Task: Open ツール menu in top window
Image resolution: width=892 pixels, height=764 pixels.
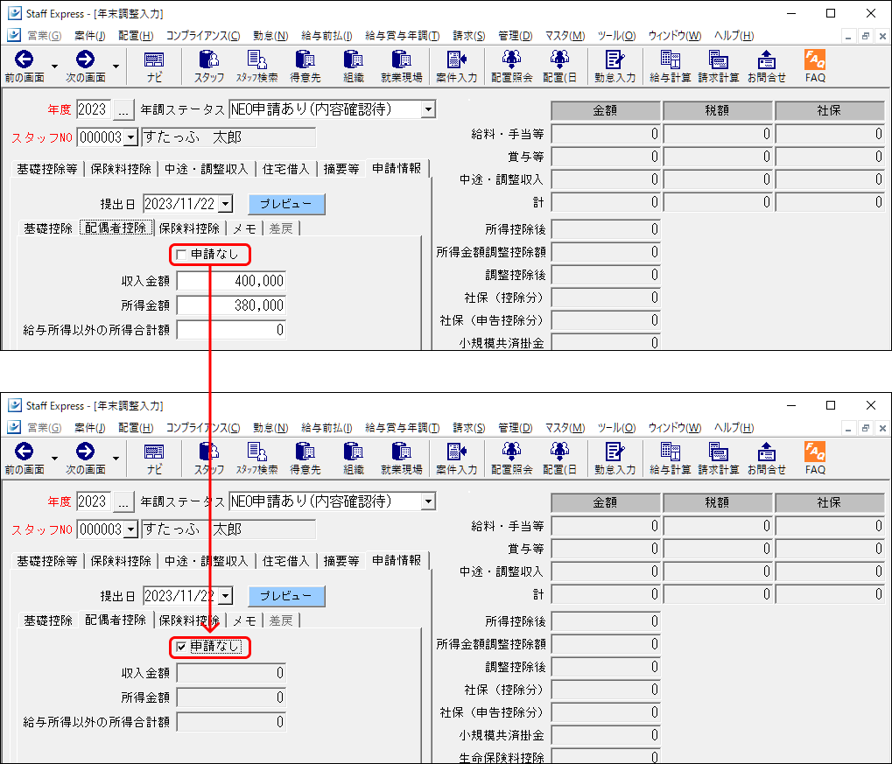Action: pyautogui.click(x=616, y=36)
